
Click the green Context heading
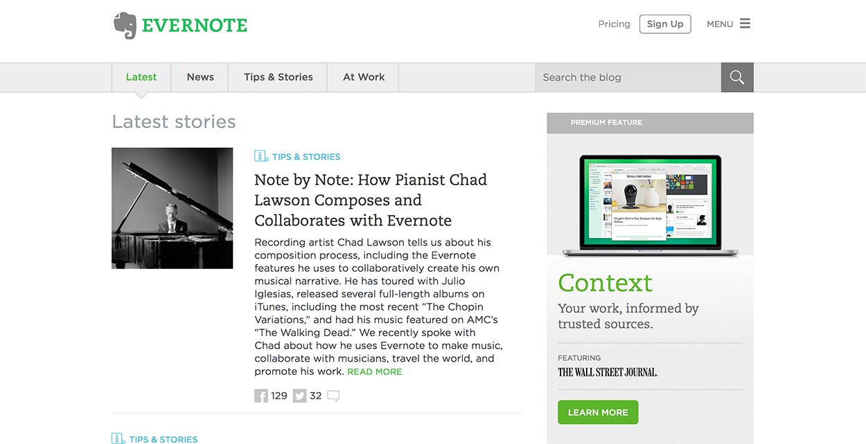pos(605,282)
